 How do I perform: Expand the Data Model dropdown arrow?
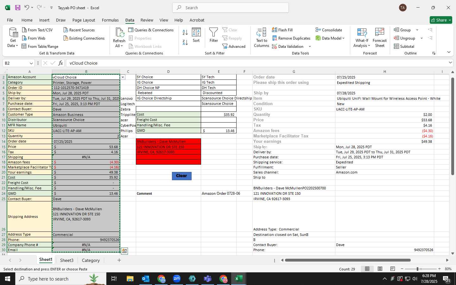pyautogui.click(x=343, y=38)
